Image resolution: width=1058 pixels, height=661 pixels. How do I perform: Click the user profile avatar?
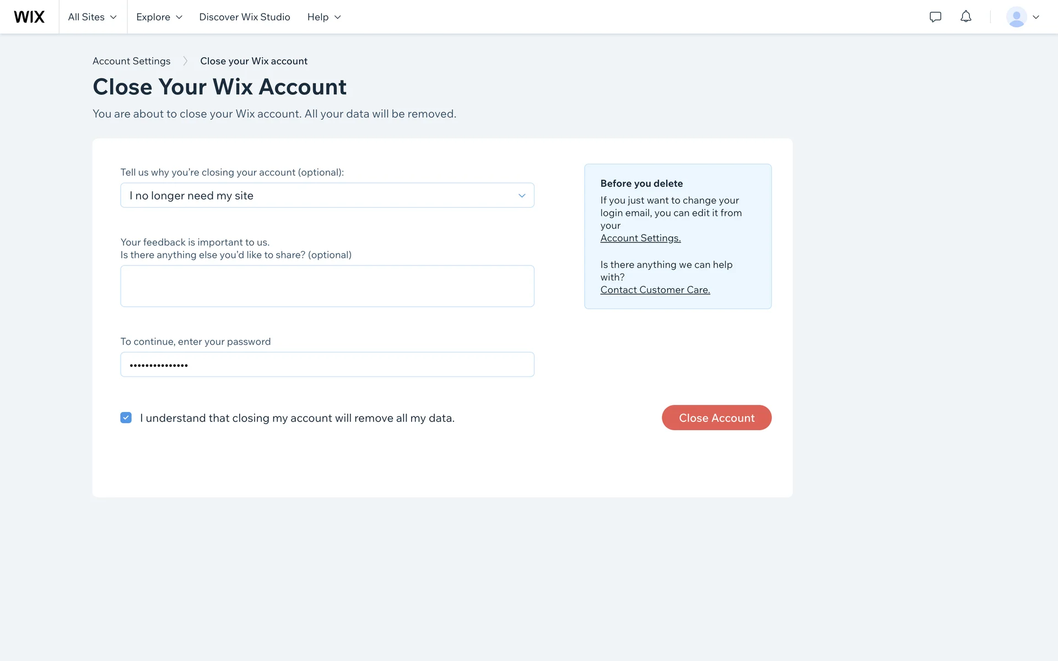pos(1016,17)
